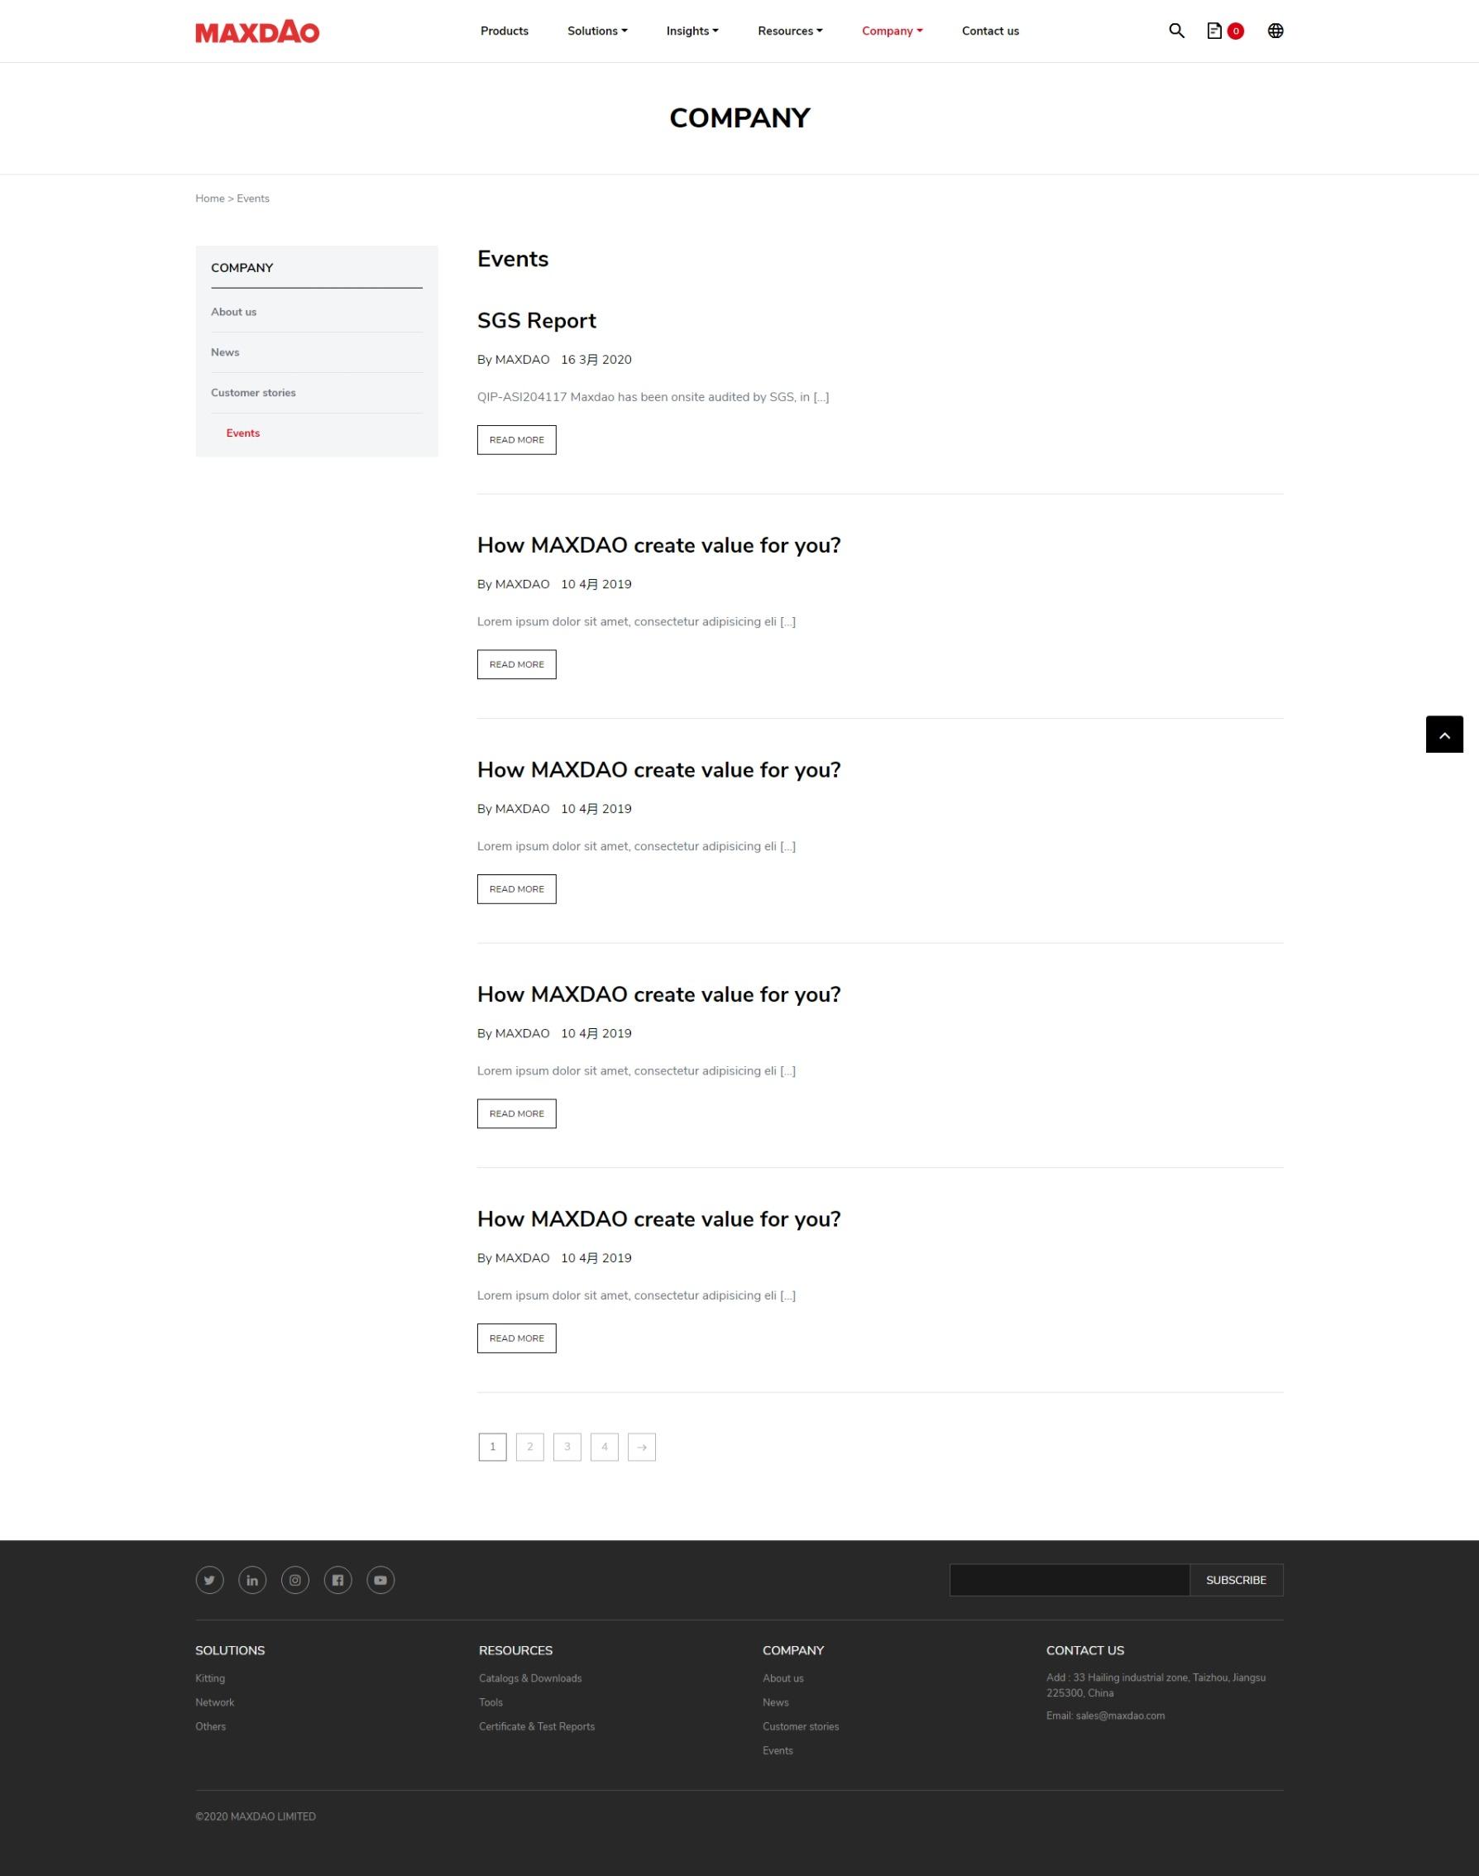Open the language globe icon
This screenshot has height=1876, width=1479.
click(x=1275, y=31)
